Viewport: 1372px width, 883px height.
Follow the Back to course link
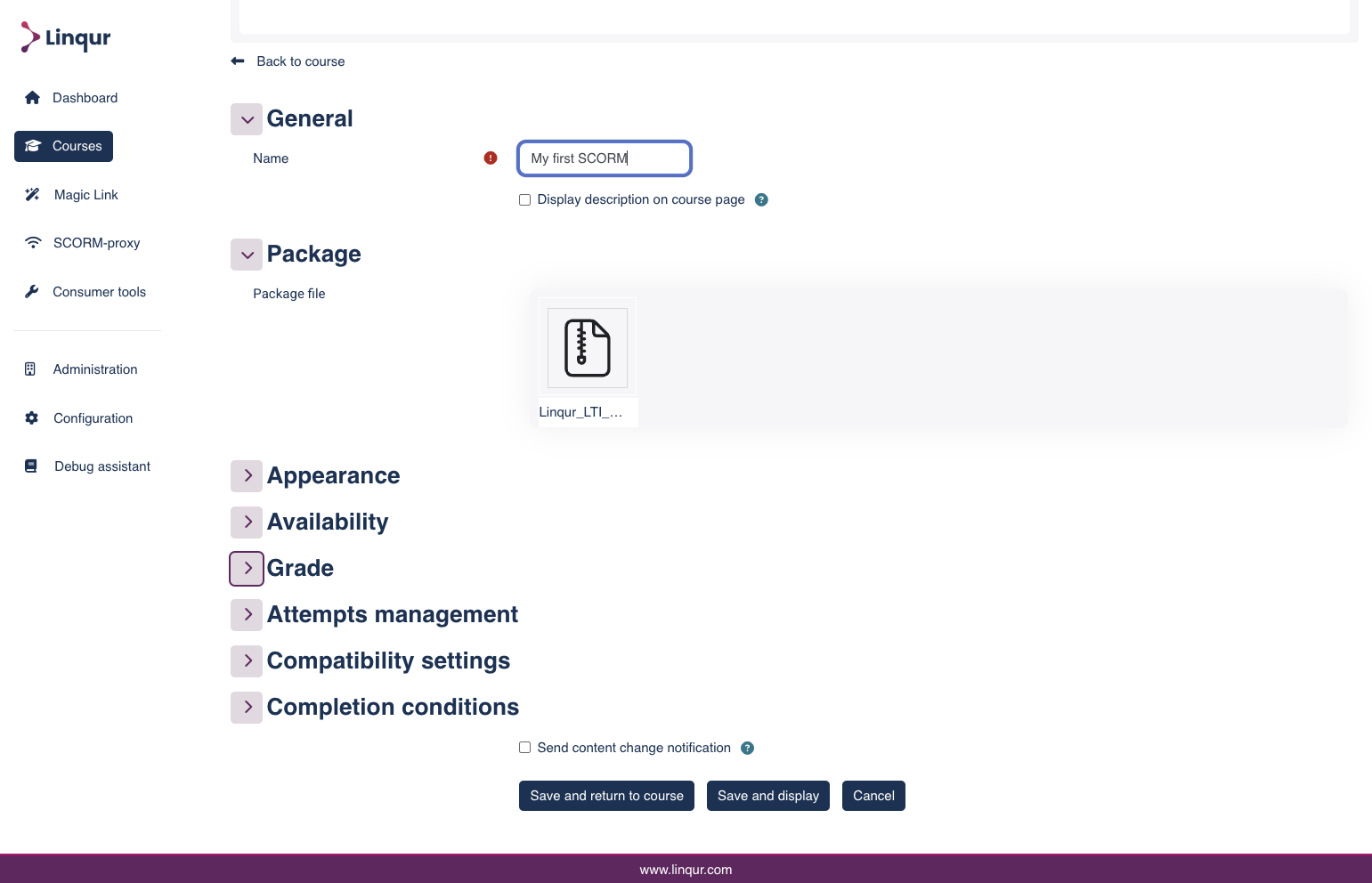point(301,61)
